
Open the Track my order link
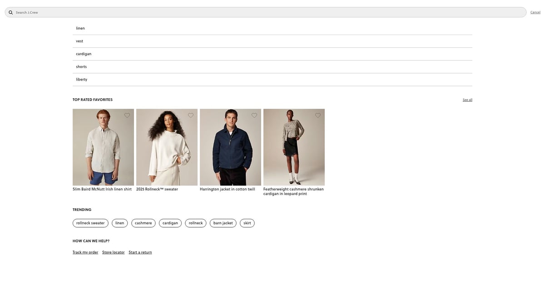click(85, 252)
